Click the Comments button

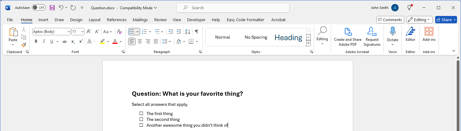(x=390, y=20)
